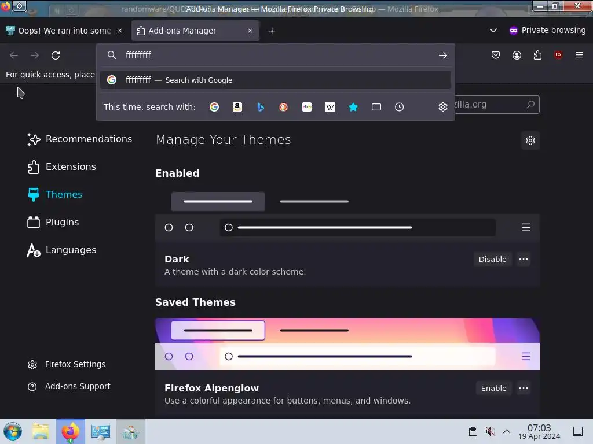Search with Amazon one-off icon
The width and height of the screenshot is (593, 444).
[237, 107]
